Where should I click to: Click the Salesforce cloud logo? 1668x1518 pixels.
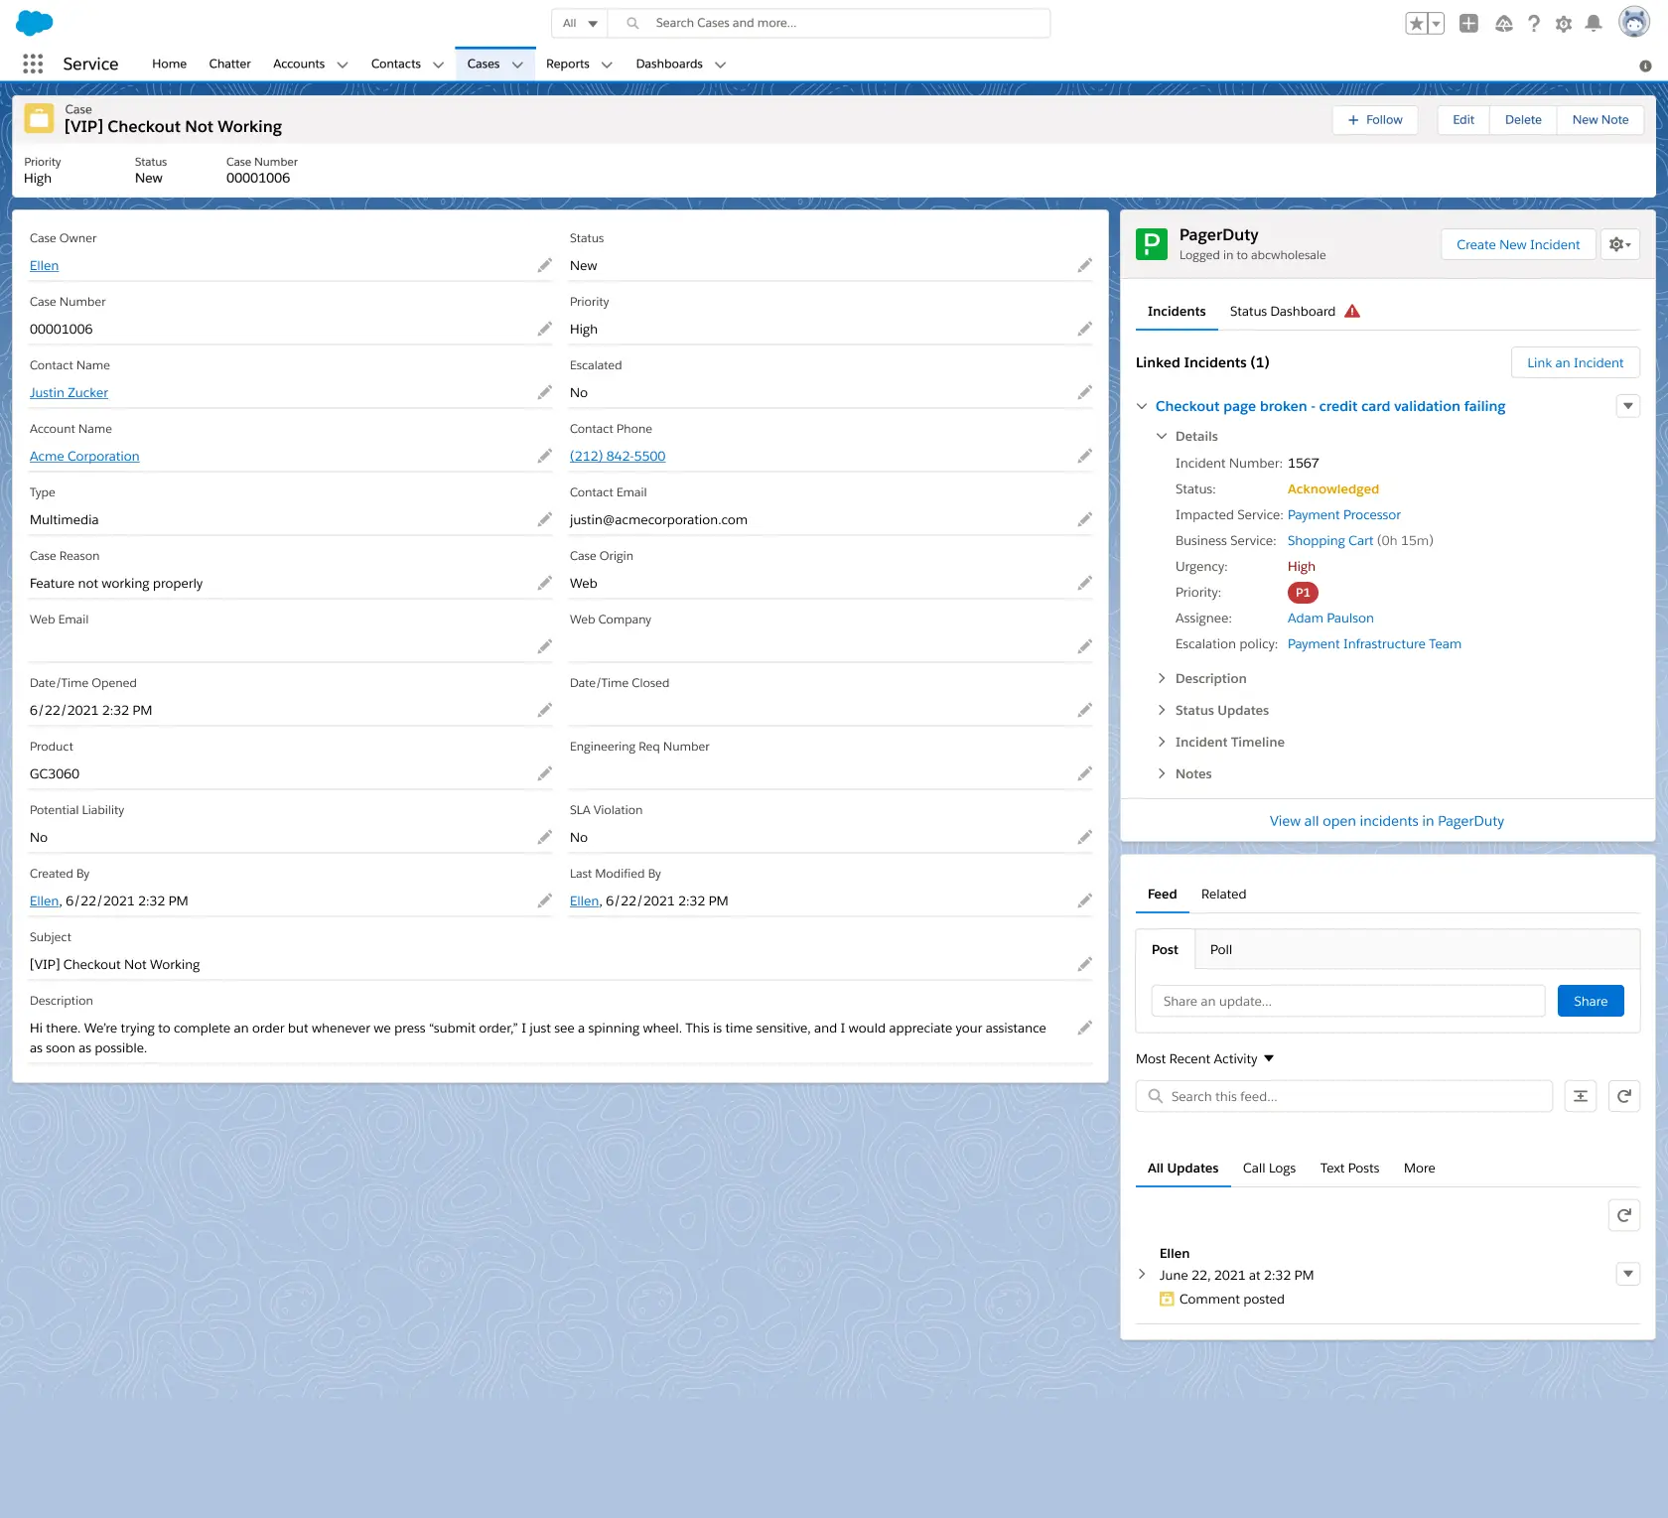point(34,23)
